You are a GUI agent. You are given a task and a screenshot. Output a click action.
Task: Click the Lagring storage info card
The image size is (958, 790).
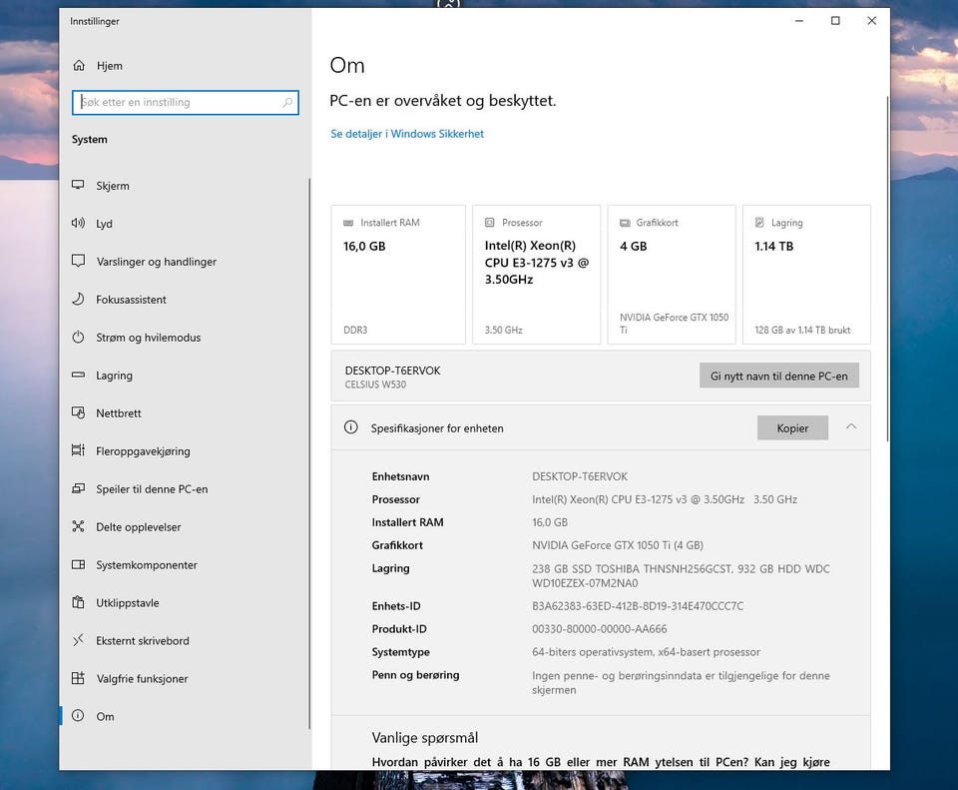806,275
